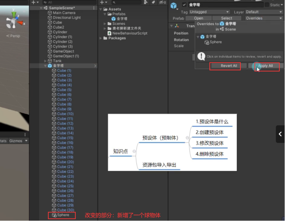Screen dimensions: 285x221
Task: Open SampleScene's three-dot options menu
Action: point(93,8)
